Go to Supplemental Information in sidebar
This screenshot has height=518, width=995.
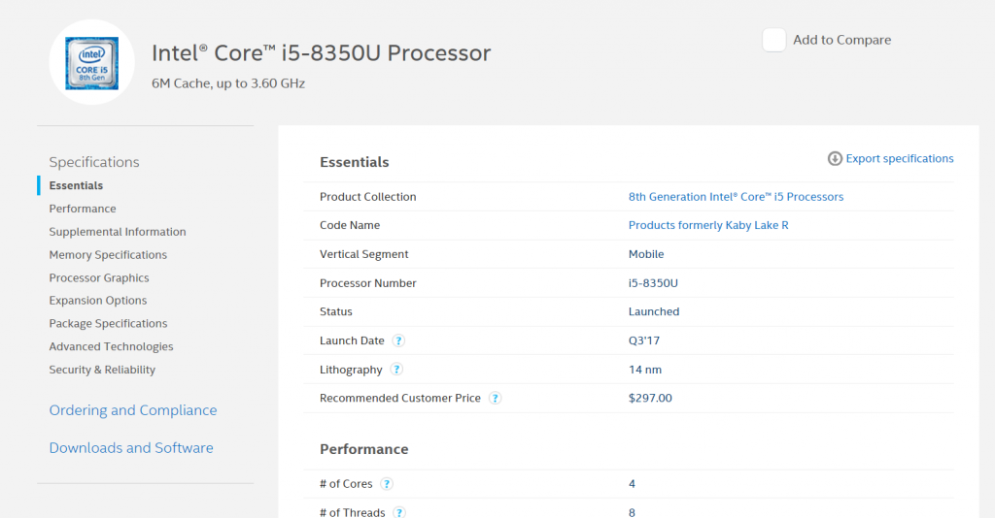coord(118,232)
